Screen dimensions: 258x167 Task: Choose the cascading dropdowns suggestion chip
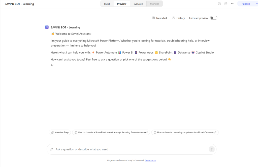[x=185, y=132]
